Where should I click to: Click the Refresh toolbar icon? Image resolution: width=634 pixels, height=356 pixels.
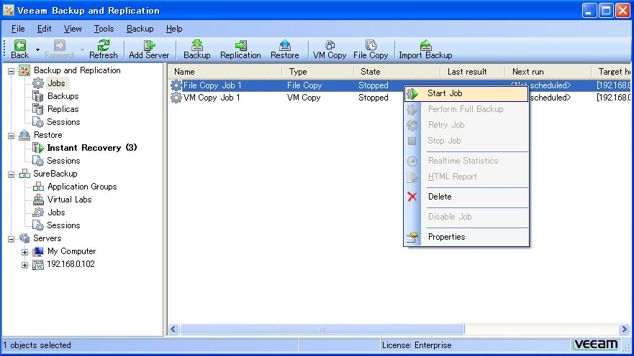pos(104,45)
